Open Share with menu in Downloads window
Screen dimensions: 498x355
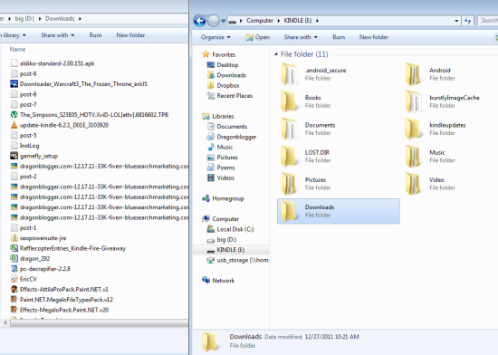(x=57, y=35)
